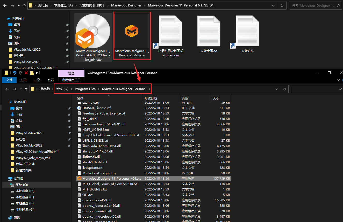This screenshot has width=343, height=222.
Task: Open 网络 in the navigation sidebar
Action: [x=17, y=218]
